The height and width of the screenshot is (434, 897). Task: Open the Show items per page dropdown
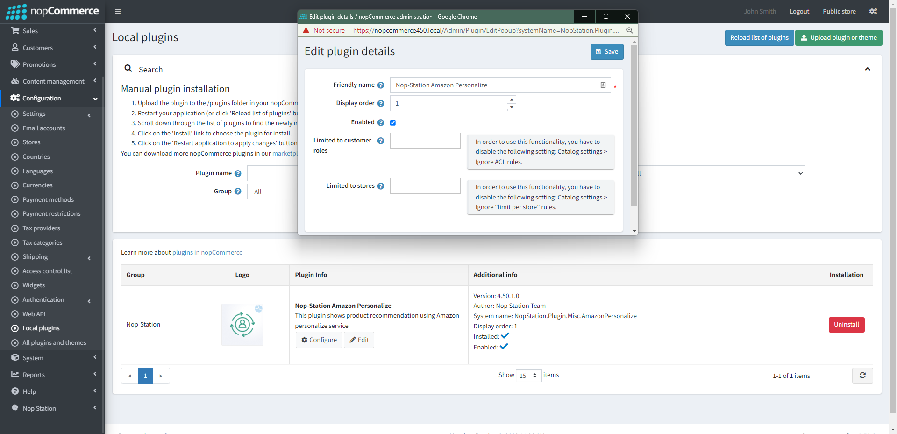528,376
